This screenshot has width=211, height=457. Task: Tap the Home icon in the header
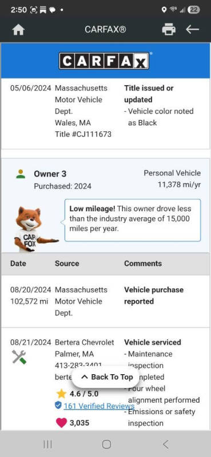click(x=18, y=30)
